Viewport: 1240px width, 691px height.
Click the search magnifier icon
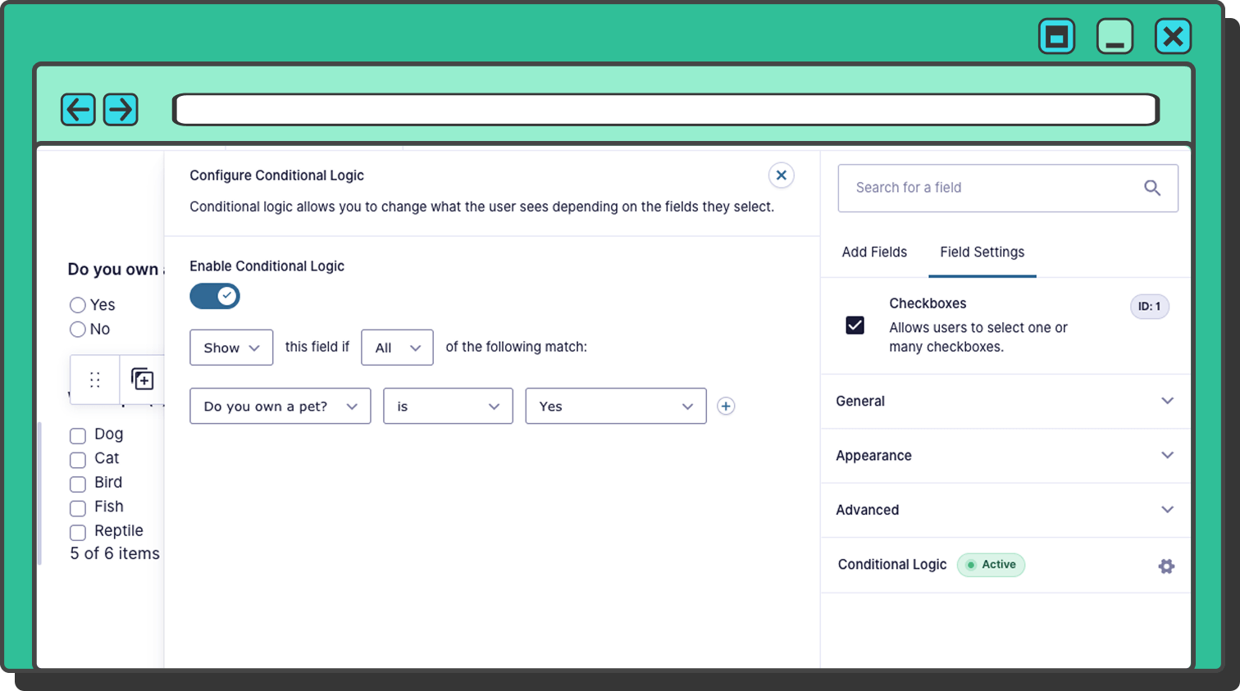pos(1151,188)
